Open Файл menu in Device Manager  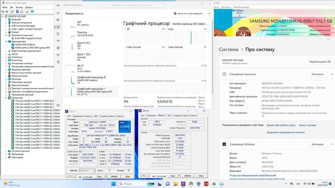5,7
